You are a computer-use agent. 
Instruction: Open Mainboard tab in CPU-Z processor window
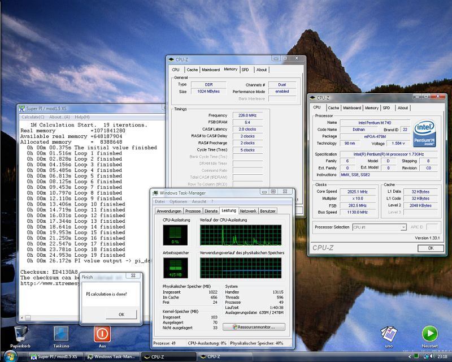[351, 107]
